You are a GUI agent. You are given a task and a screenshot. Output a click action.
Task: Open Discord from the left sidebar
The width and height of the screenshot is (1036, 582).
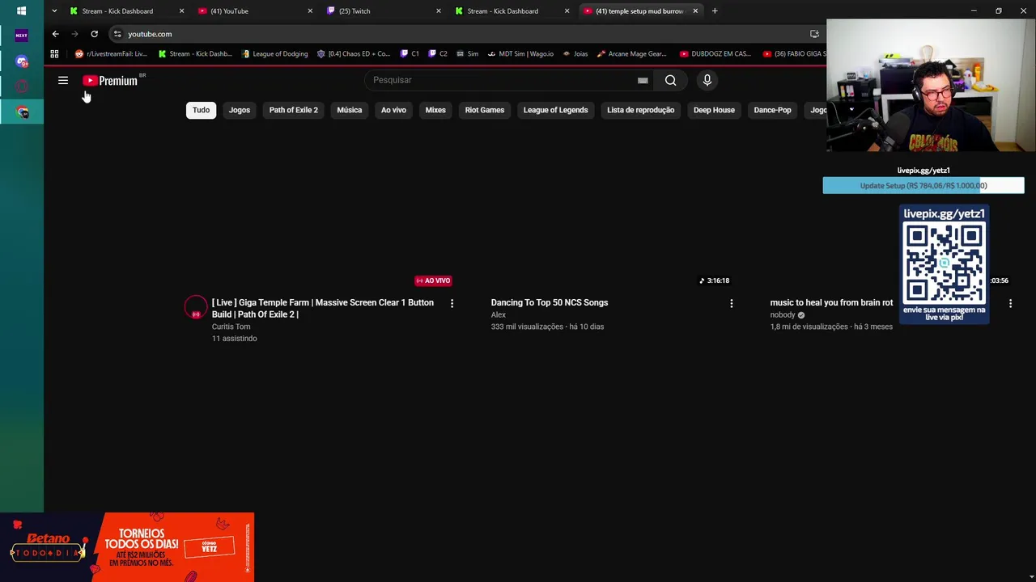(x=22, y=61)
